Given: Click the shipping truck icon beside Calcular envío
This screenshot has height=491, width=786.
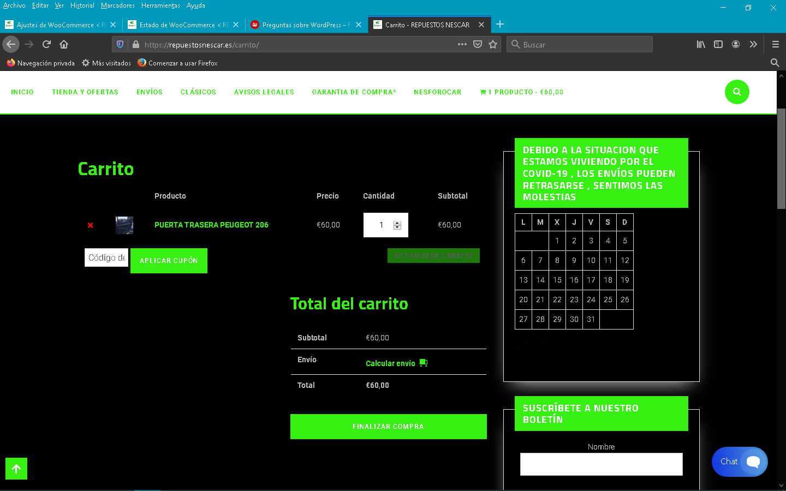Looking at the screenshot, I should [424, 363].
